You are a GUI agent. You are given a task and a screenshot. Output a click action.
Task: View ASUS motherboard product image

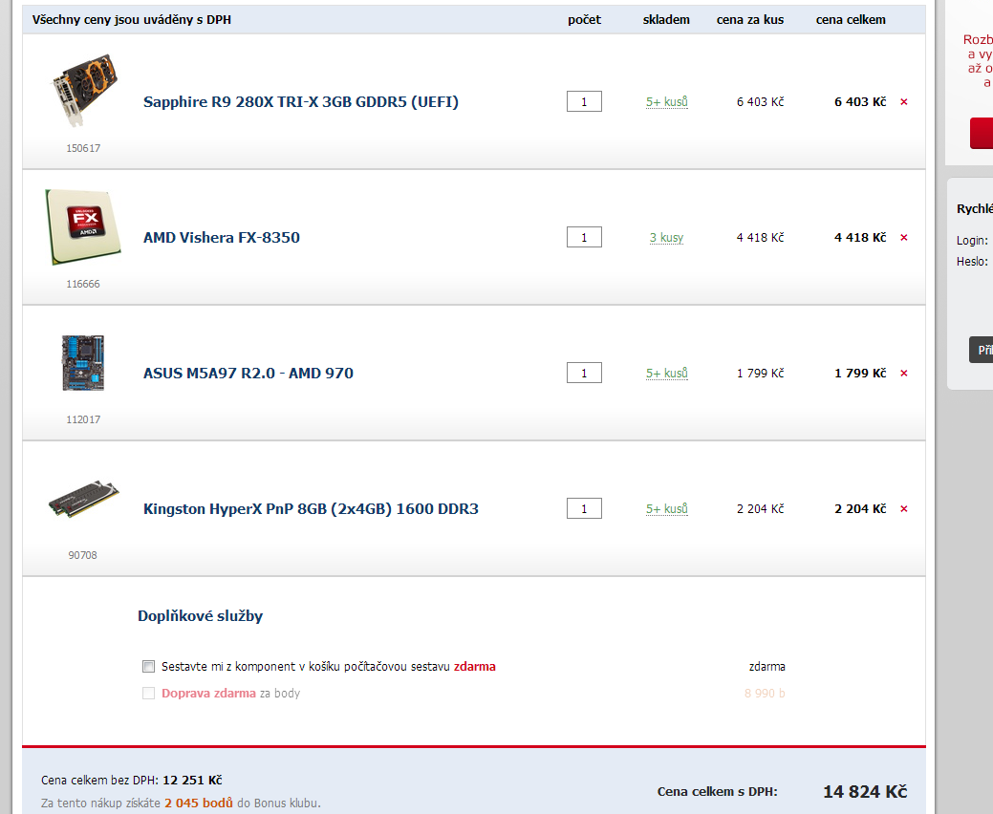83,363
